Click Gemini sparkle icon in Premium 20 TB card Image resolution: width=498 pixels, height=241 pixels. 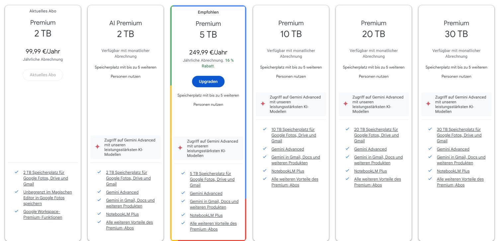point(345,104)
